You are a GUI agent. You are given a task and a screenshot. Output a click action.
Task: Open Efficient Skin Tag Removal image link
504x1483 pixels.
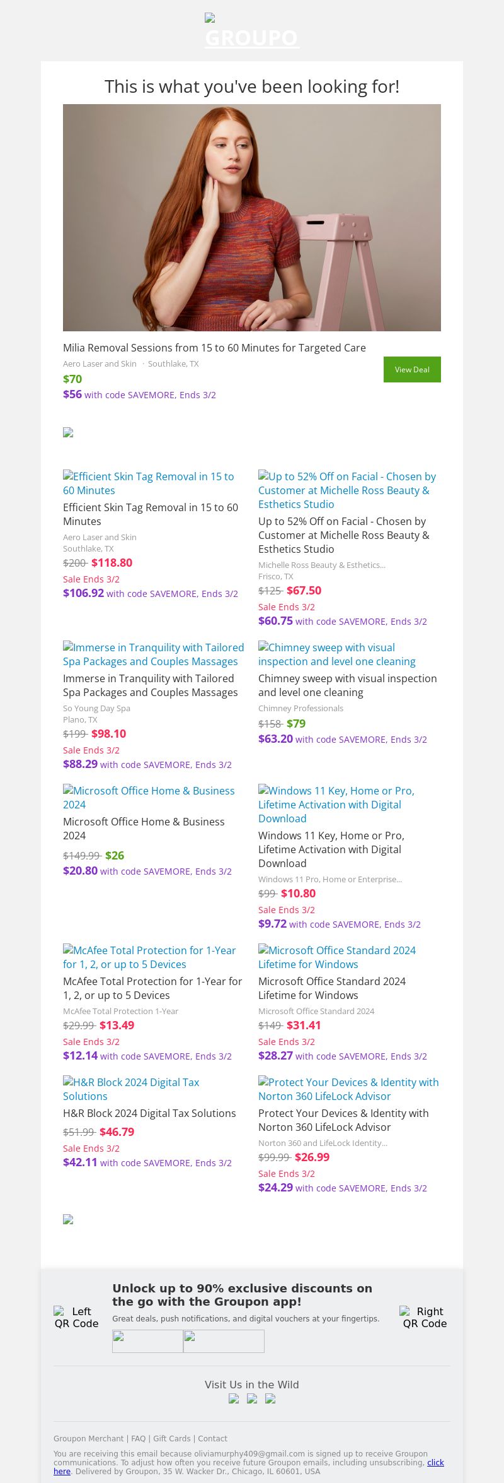tap(149, 483)
